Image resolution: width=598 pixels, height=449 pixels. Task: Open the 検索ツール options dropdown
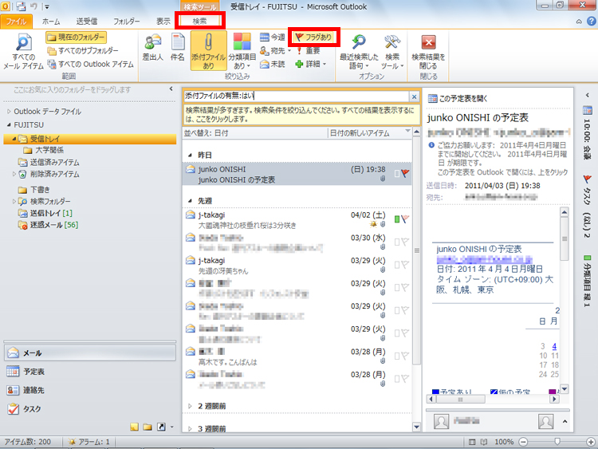point(392,52)
